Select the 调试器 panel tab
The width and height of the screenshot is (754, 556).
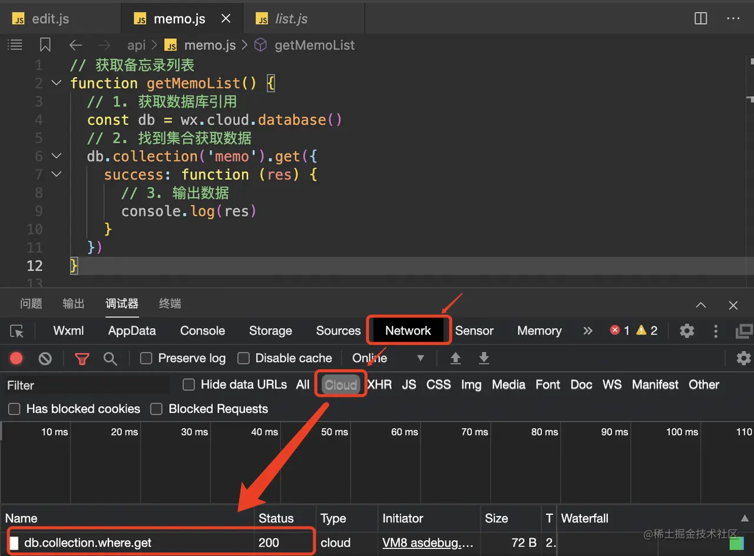click(122, 303)
